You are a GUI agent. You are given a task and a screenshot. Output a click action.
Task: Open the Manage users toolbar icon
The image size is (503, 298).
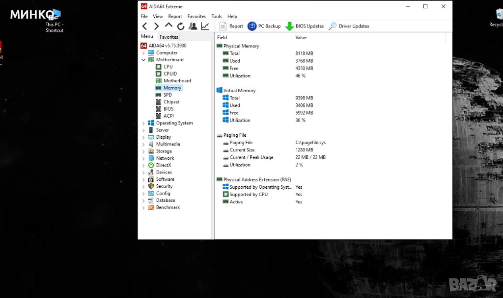pos(193,26)
